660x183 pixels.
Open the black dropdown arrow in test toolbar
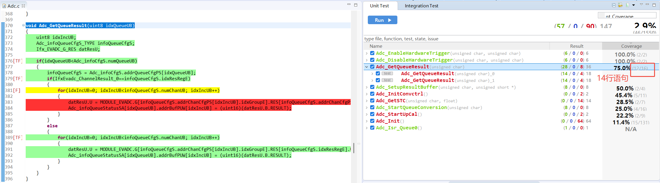click(633, 5)
